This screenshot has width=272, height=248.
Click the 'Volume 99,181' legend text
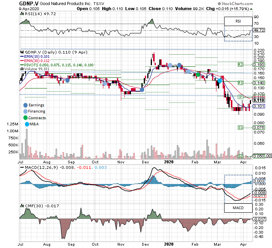coord(37,69)
